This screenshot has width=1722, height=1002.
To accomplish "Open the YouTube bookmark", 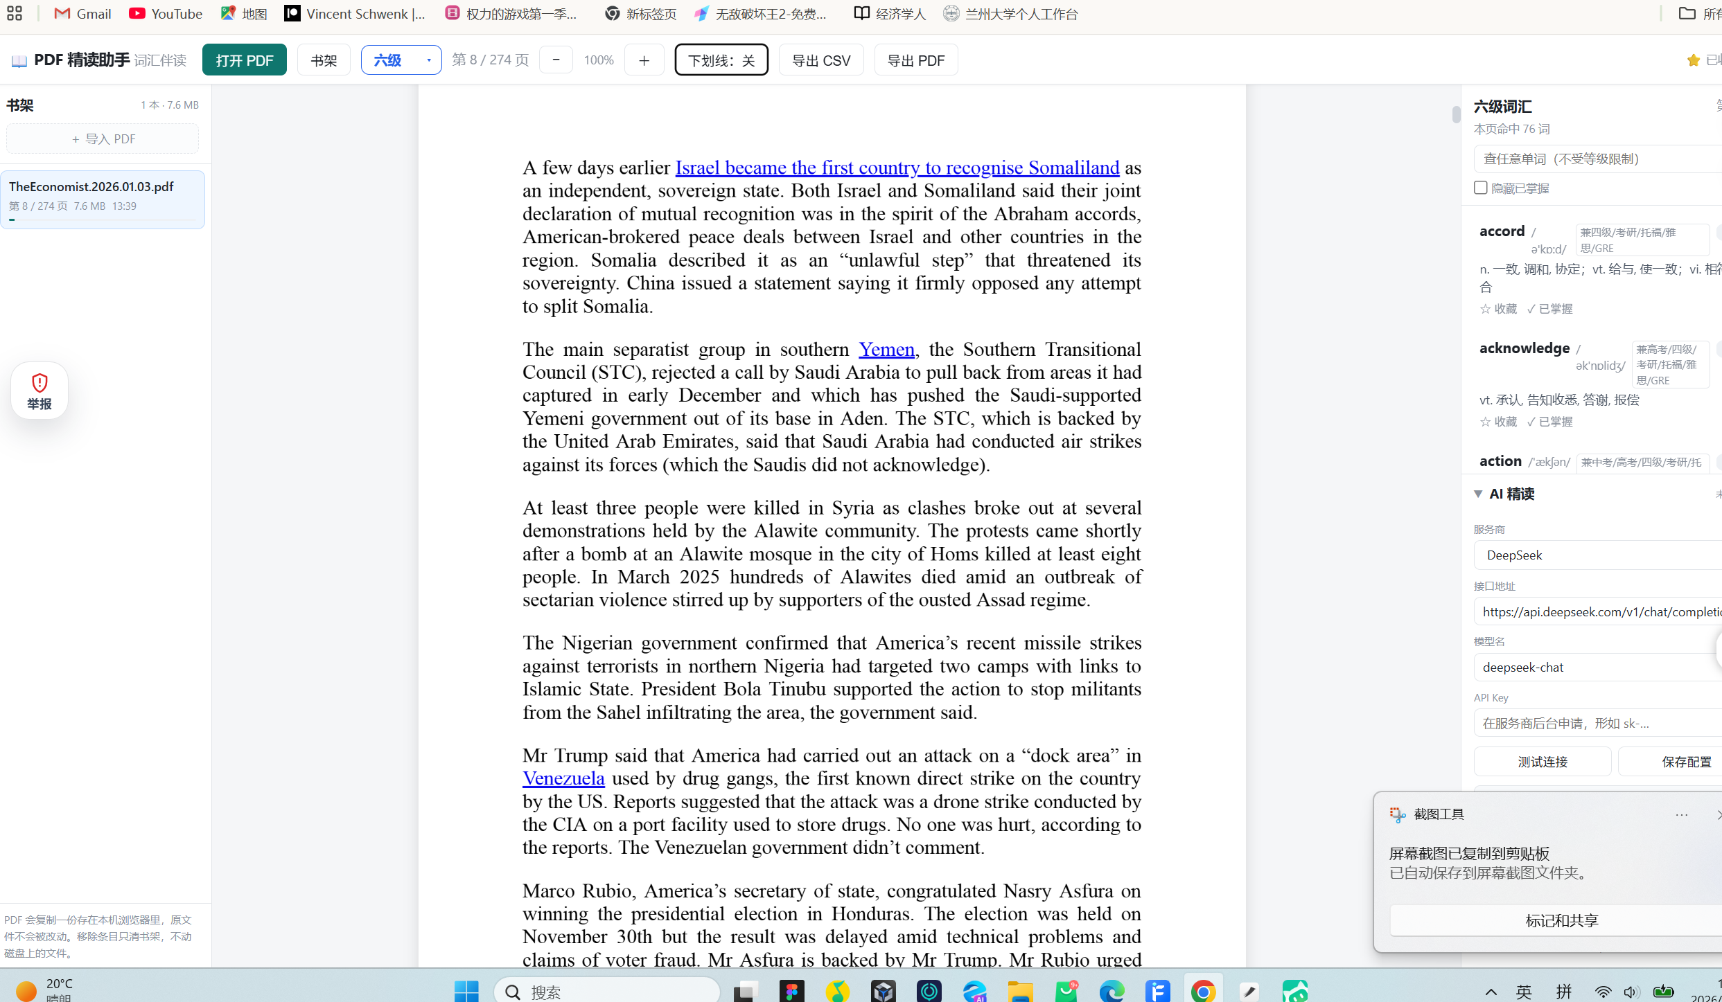I will [x=166, y=13].
